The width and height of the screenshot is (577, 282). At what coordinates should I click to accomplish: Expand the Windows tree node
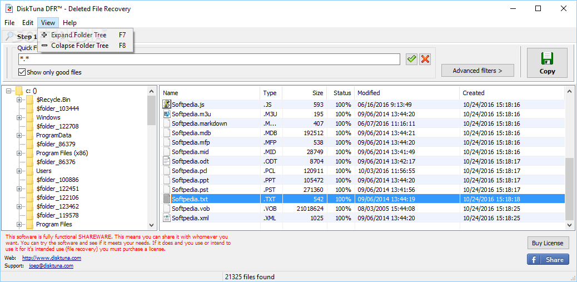[x=19, y=117]
